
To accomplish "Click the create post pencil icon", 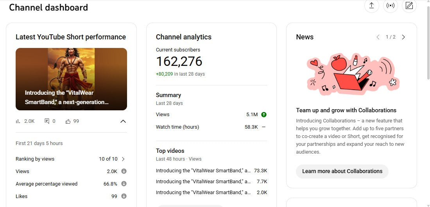I will coord(409,5).
